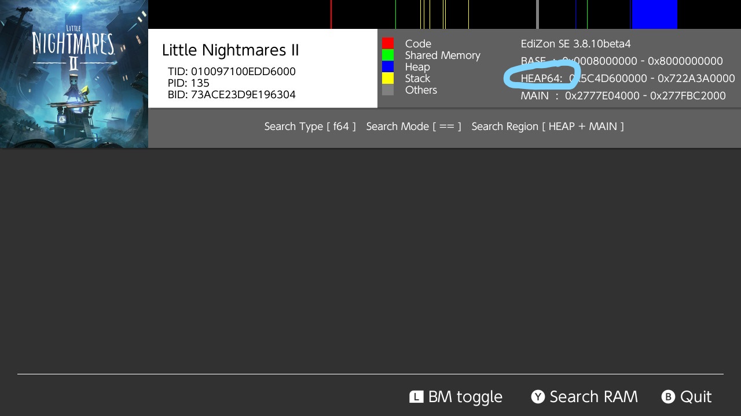Viewport: 741px width, 416px height.
Task: Select the gray segment in the memory map
Action: pyautogui.click(x=537, y=14)
